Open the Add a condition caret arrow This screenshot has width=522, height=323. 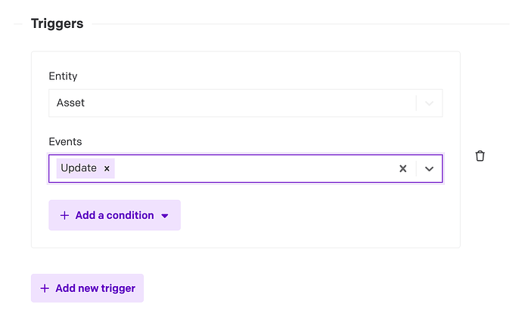point(166,216)
